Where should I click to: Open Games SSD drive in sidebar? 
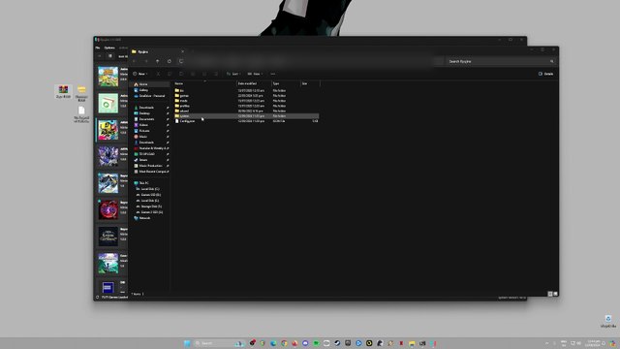point(150,195)
